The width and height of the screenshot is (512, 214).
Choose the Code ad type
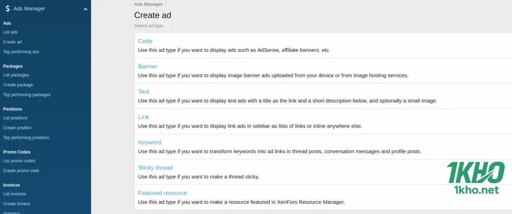pyautogui.click(x=145, y=41)
